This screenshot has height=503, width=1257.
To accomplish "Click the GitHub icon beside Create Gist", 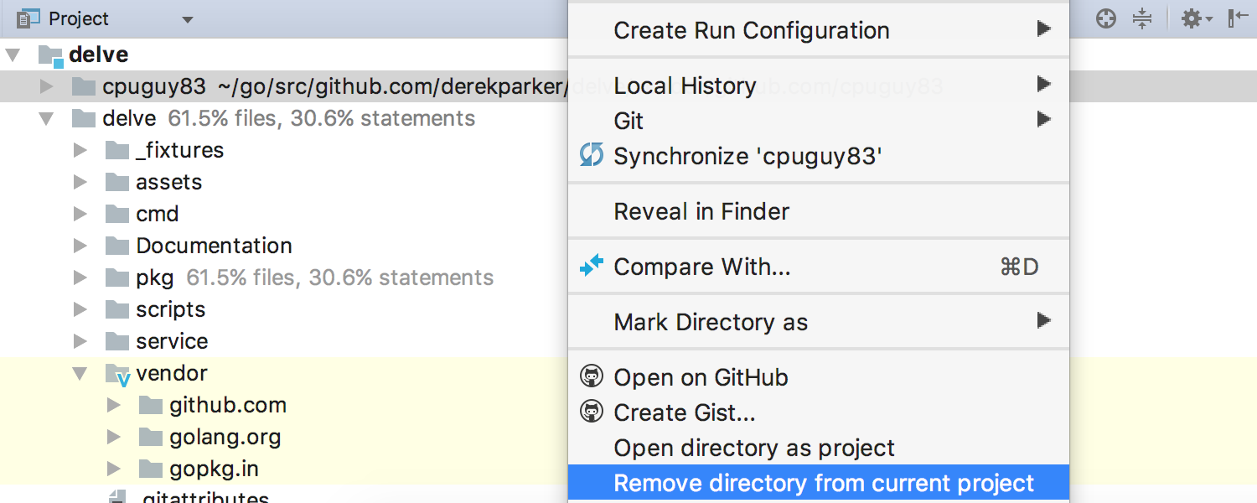I will click(x=592, y=412).
